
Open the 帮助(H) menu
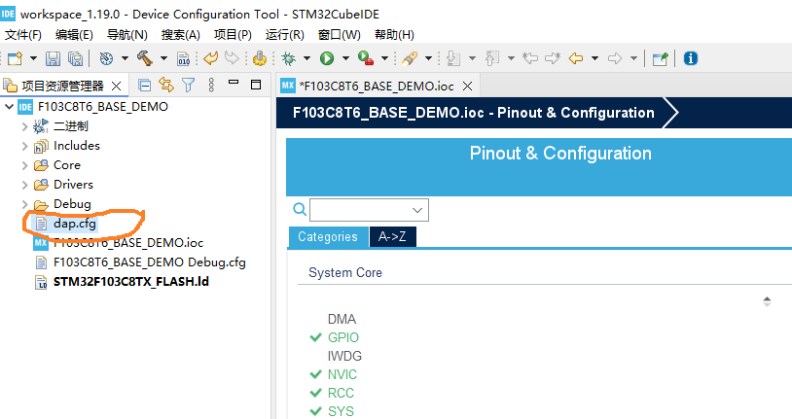click(x=394, y=35)
